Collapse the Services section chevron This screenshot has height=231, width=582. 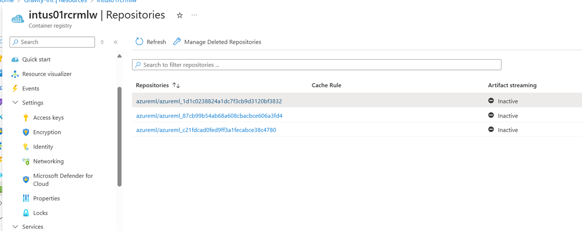pos(15,226)
